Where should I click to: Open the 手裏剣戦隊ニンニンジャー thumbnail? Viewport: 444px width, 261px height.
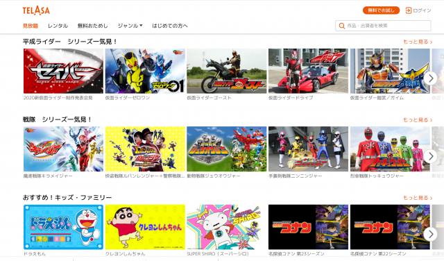pos(308,149)
